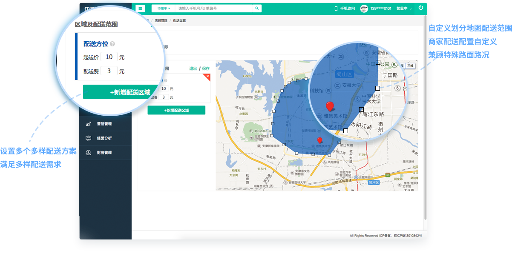The height and width of the screenshot is (265, 512).
Task: Open the 待接单 order filter dropdown
Action: pos(164,8)
